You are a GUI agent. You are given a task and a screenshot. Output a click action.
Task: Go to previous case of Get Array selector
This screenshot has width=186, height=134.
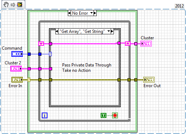[x=57, y=31]
